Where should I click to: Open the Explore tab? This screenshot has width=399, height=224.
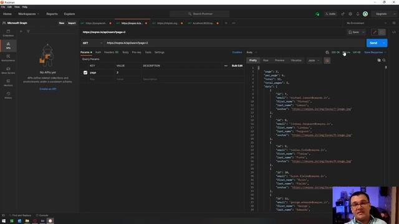click(x=69, y=14)
